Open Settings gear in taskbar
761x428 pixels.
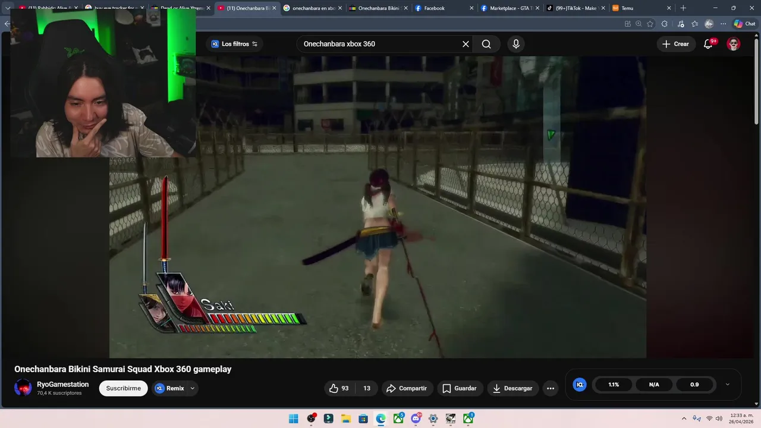click(x=433, y=419)
